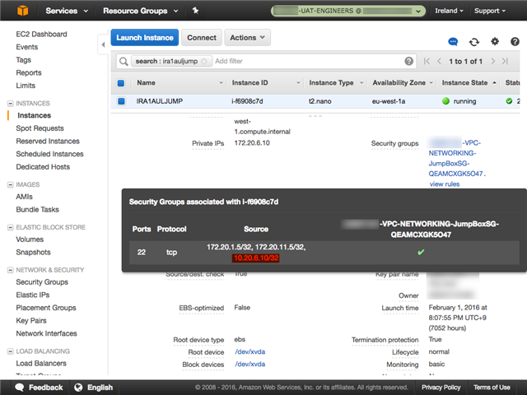
Task: Refresh the instances list
Action: [474, 42]
